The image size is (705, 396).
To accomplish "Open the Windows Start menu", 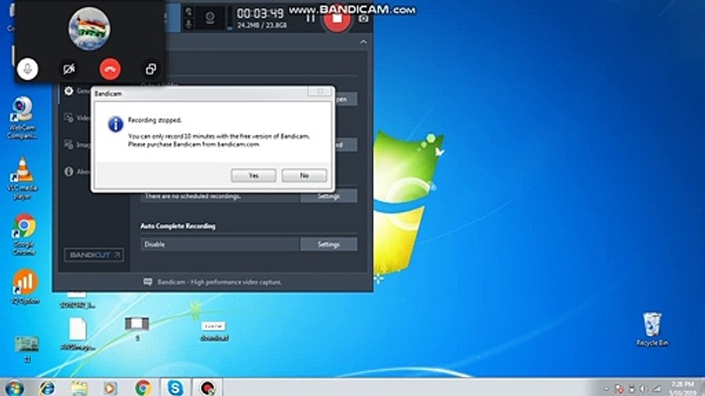I will [14, 388].
